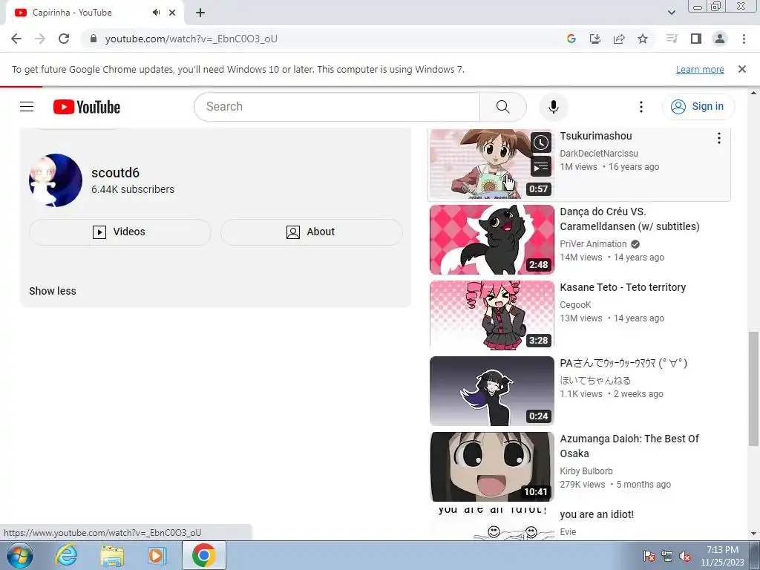The image size is (760, 570).
Task: Go back to the previous page
Action: coord(16,39)
